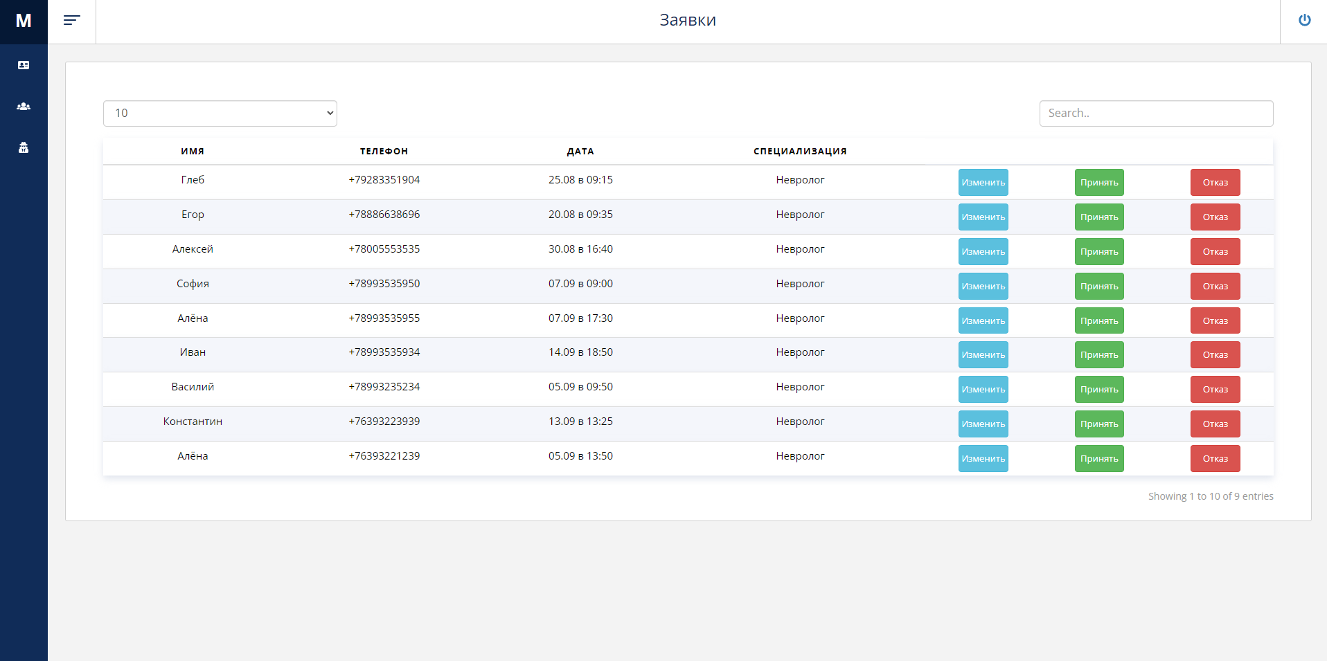
Task: Edit Константин's request
Action: (983, 424)
